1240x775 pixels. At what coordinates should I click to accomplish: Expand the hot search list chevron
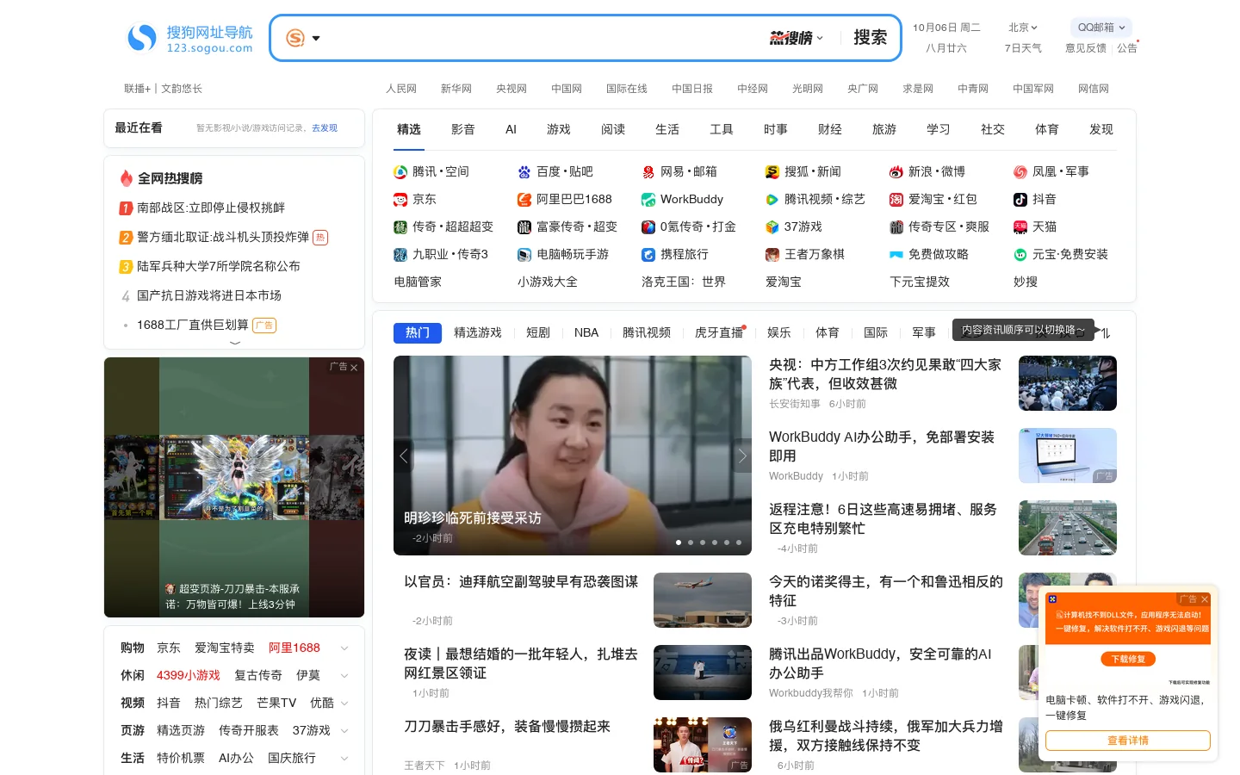(x=235, y=343)
